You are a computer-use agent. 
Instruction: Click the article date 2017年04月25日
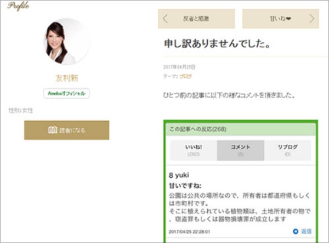click(x=179, y=67)
